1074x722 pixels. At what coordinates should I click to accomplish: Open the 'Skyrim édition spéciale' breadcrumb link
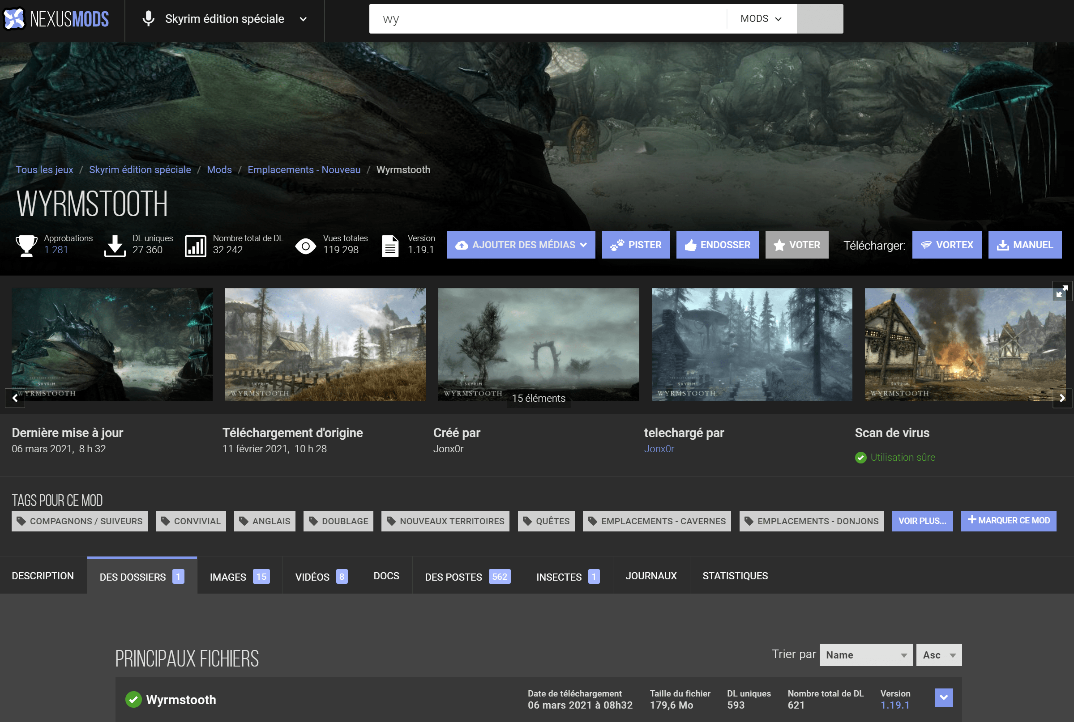[x=140, y=170]
